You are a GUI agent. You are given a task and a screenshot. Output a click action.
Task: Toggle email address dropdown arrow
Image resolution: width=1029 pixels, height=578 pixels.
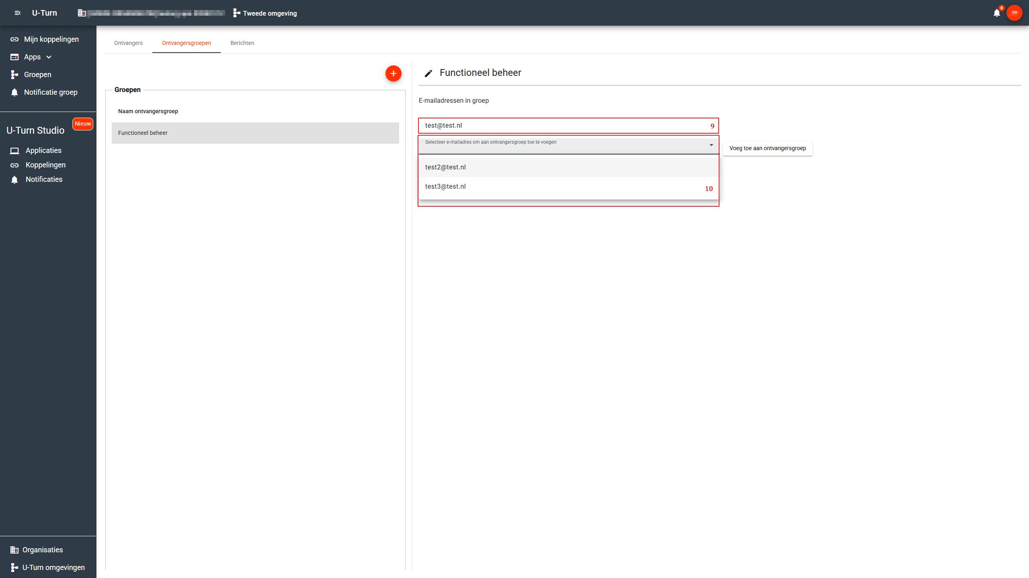pos(711,145)
